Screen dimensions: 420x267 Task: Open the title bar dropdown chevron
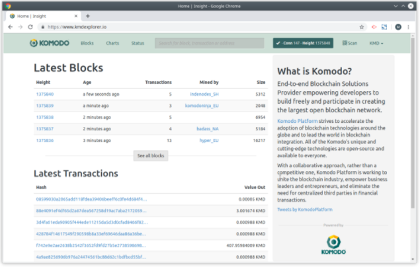[x=396, y=6]
